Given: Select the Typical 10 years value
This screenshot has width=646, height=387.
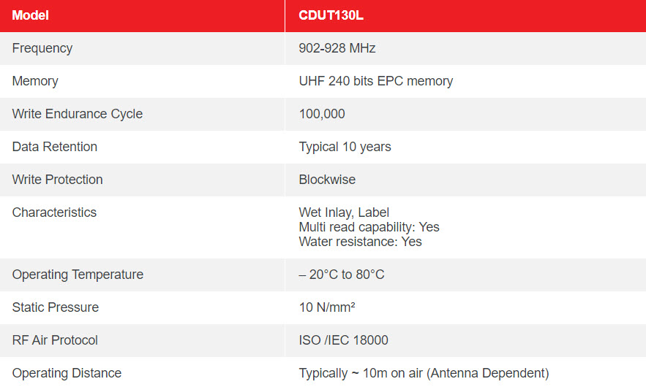Looking at the screenshot, I should pos(345,147).
